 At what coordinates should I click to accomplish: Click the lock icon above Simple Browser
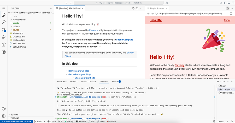[228, 8]
